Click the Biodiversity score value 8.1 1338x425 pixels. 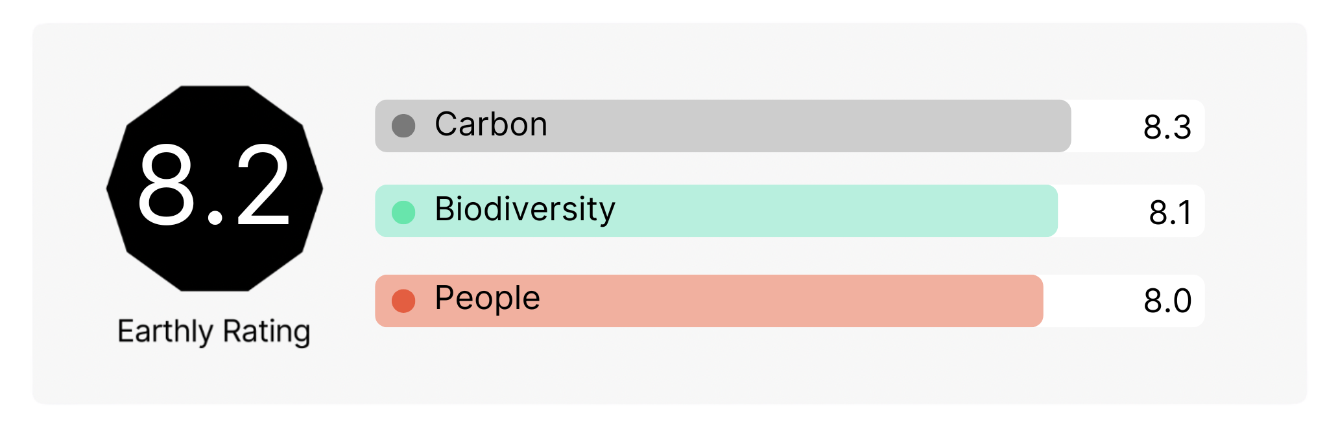pyautogui.click(x=1170, y=212)
